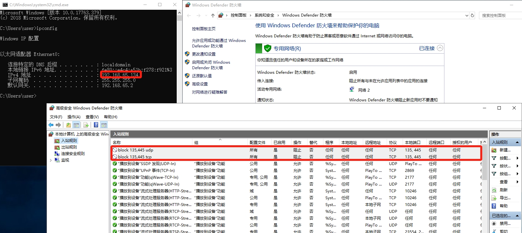The width and height of the screenshot is (522, 233).
Task: Click 系统和安全 breadcrumb
Action: pyautogui.click(x=264, y=15)
